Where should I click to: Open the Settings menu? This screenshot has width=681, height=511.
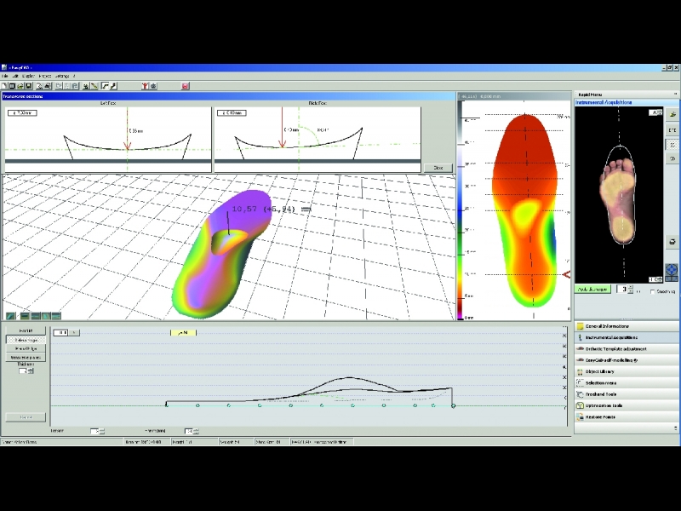point(62,76)
